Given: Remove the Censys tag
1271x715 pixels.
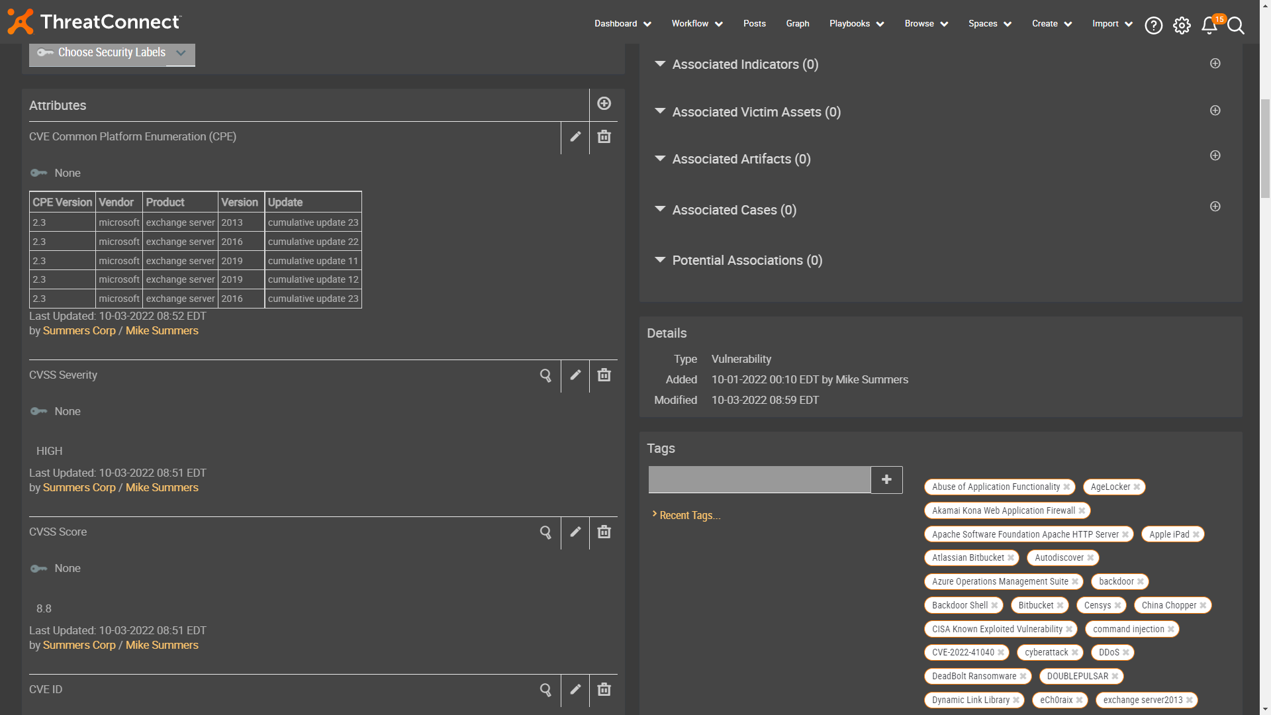Looking at the screenshot, I should [x=1117, y=606].
